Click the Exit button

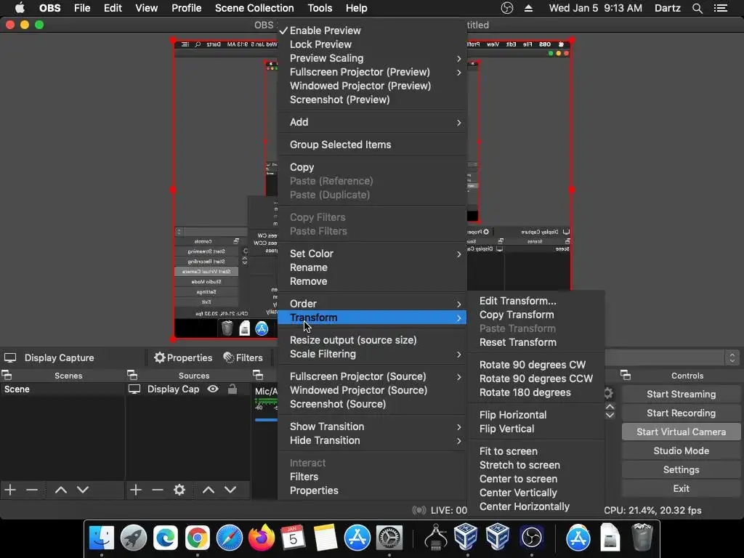(x=681, y=489)
